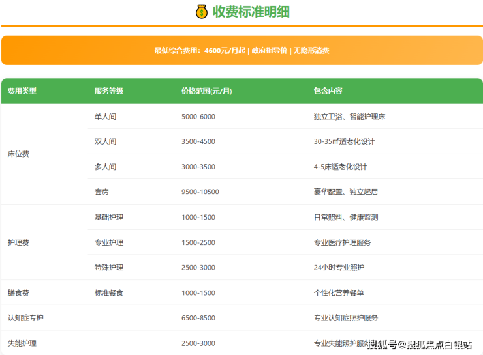Select the 服务等级 column header
Screen dimensions: 483x355
pyautogui.click(x=108, y=91)
